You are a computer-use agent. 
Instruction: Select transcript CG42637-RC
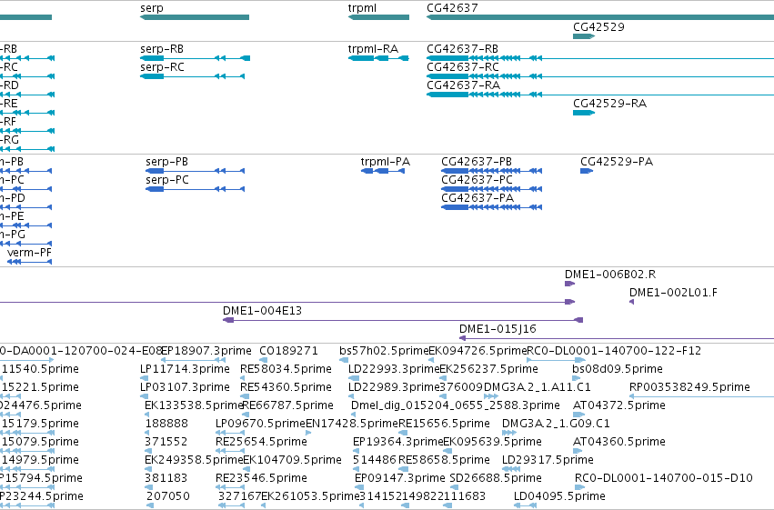click(x=600, y=76)
